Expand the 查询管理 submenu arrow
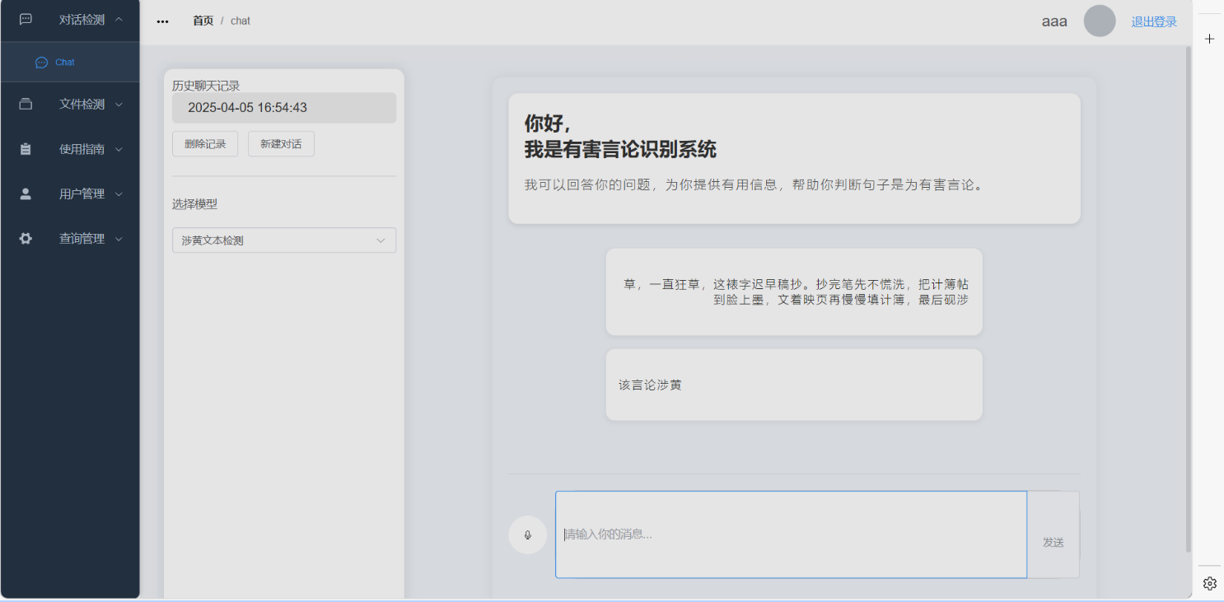Image resolution: width=1224 pixels, height=602 pixels. [x=119, y=239]
